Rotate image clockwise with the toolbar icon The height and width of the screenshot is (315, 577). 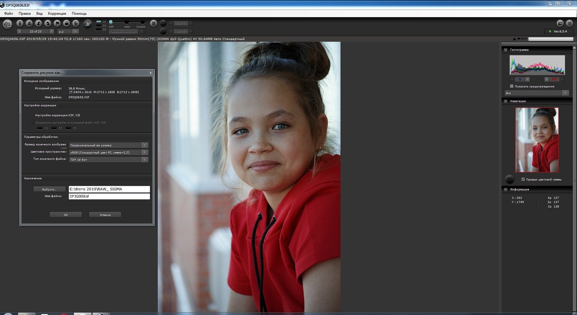(x=48, y=23)
